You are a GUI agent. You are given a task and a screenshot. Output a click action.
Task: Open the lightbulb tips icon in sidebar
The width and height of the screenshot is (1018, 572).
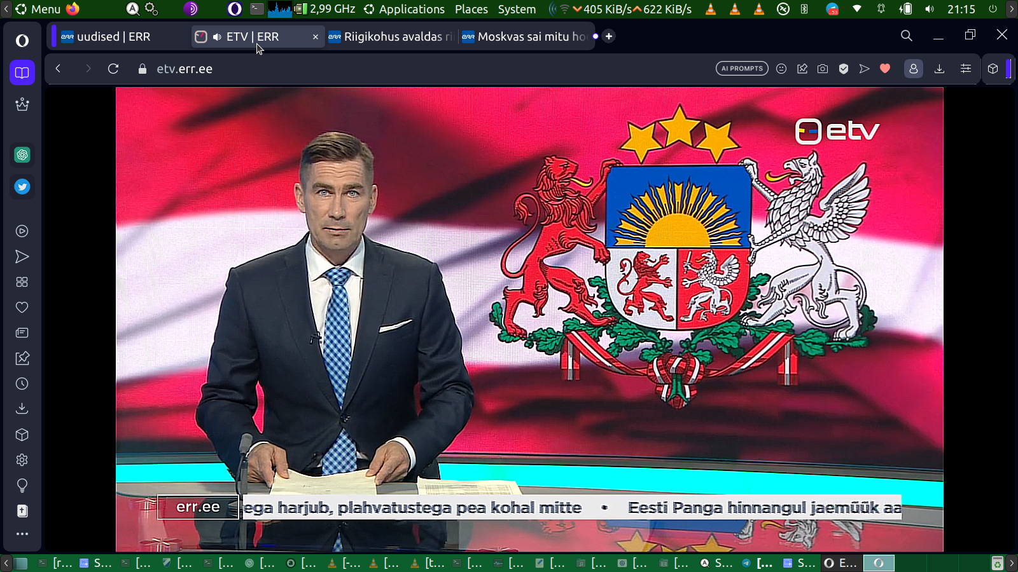pos(22,486)
